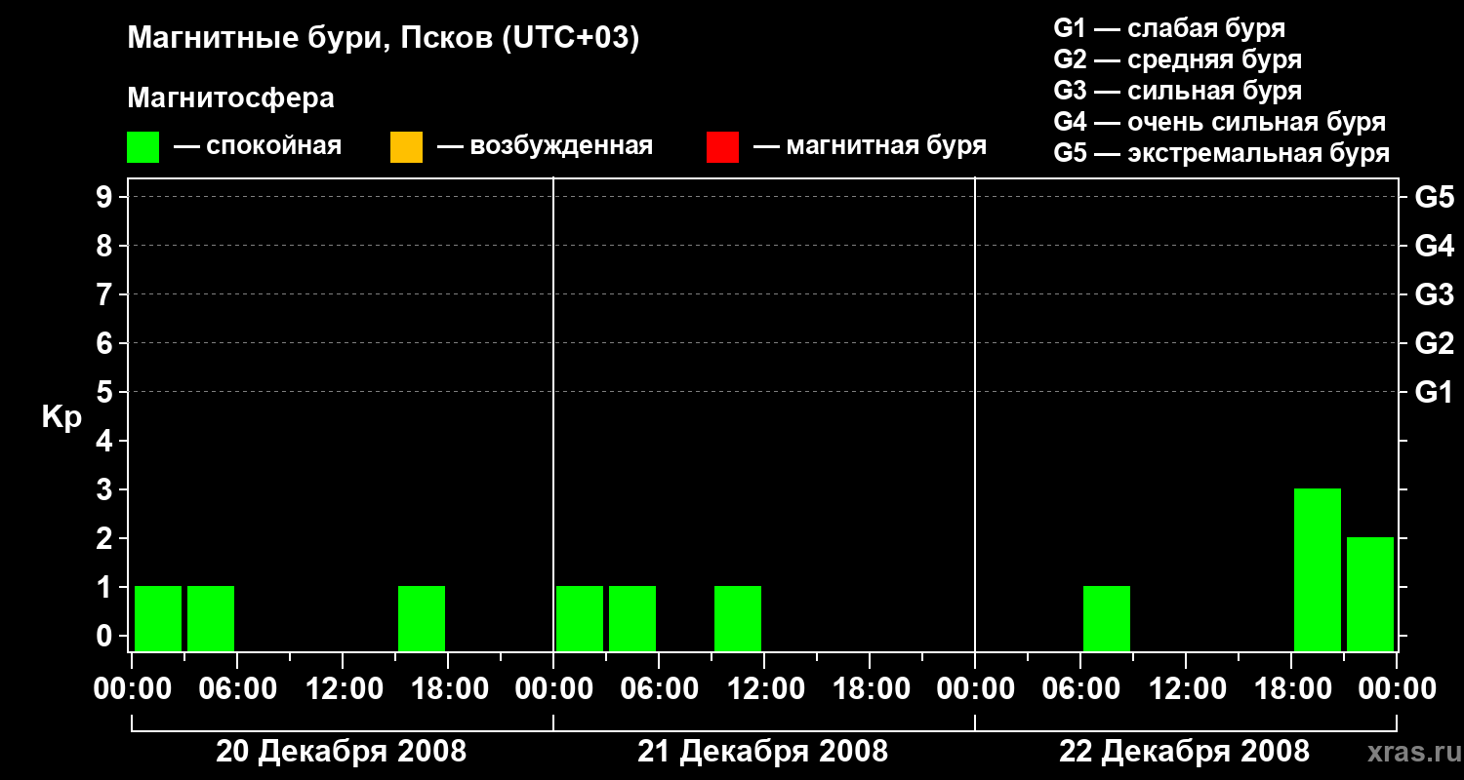The height and width of the screenshot is (780, 1464).
Task: Select the line G4 — очень сильная буря
Action: click(x=1220, y=122)
